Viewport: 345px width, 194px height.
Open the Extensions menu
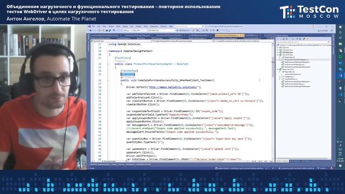pyautogui.click(x=154, y=26)
